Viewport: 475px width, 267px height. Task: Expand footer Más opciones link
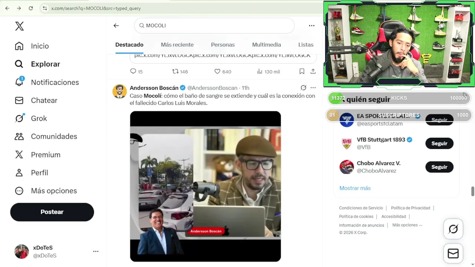407,225
